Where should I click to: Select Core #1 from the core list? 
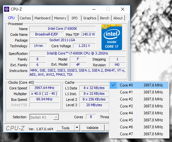click(x=139, y=92)
